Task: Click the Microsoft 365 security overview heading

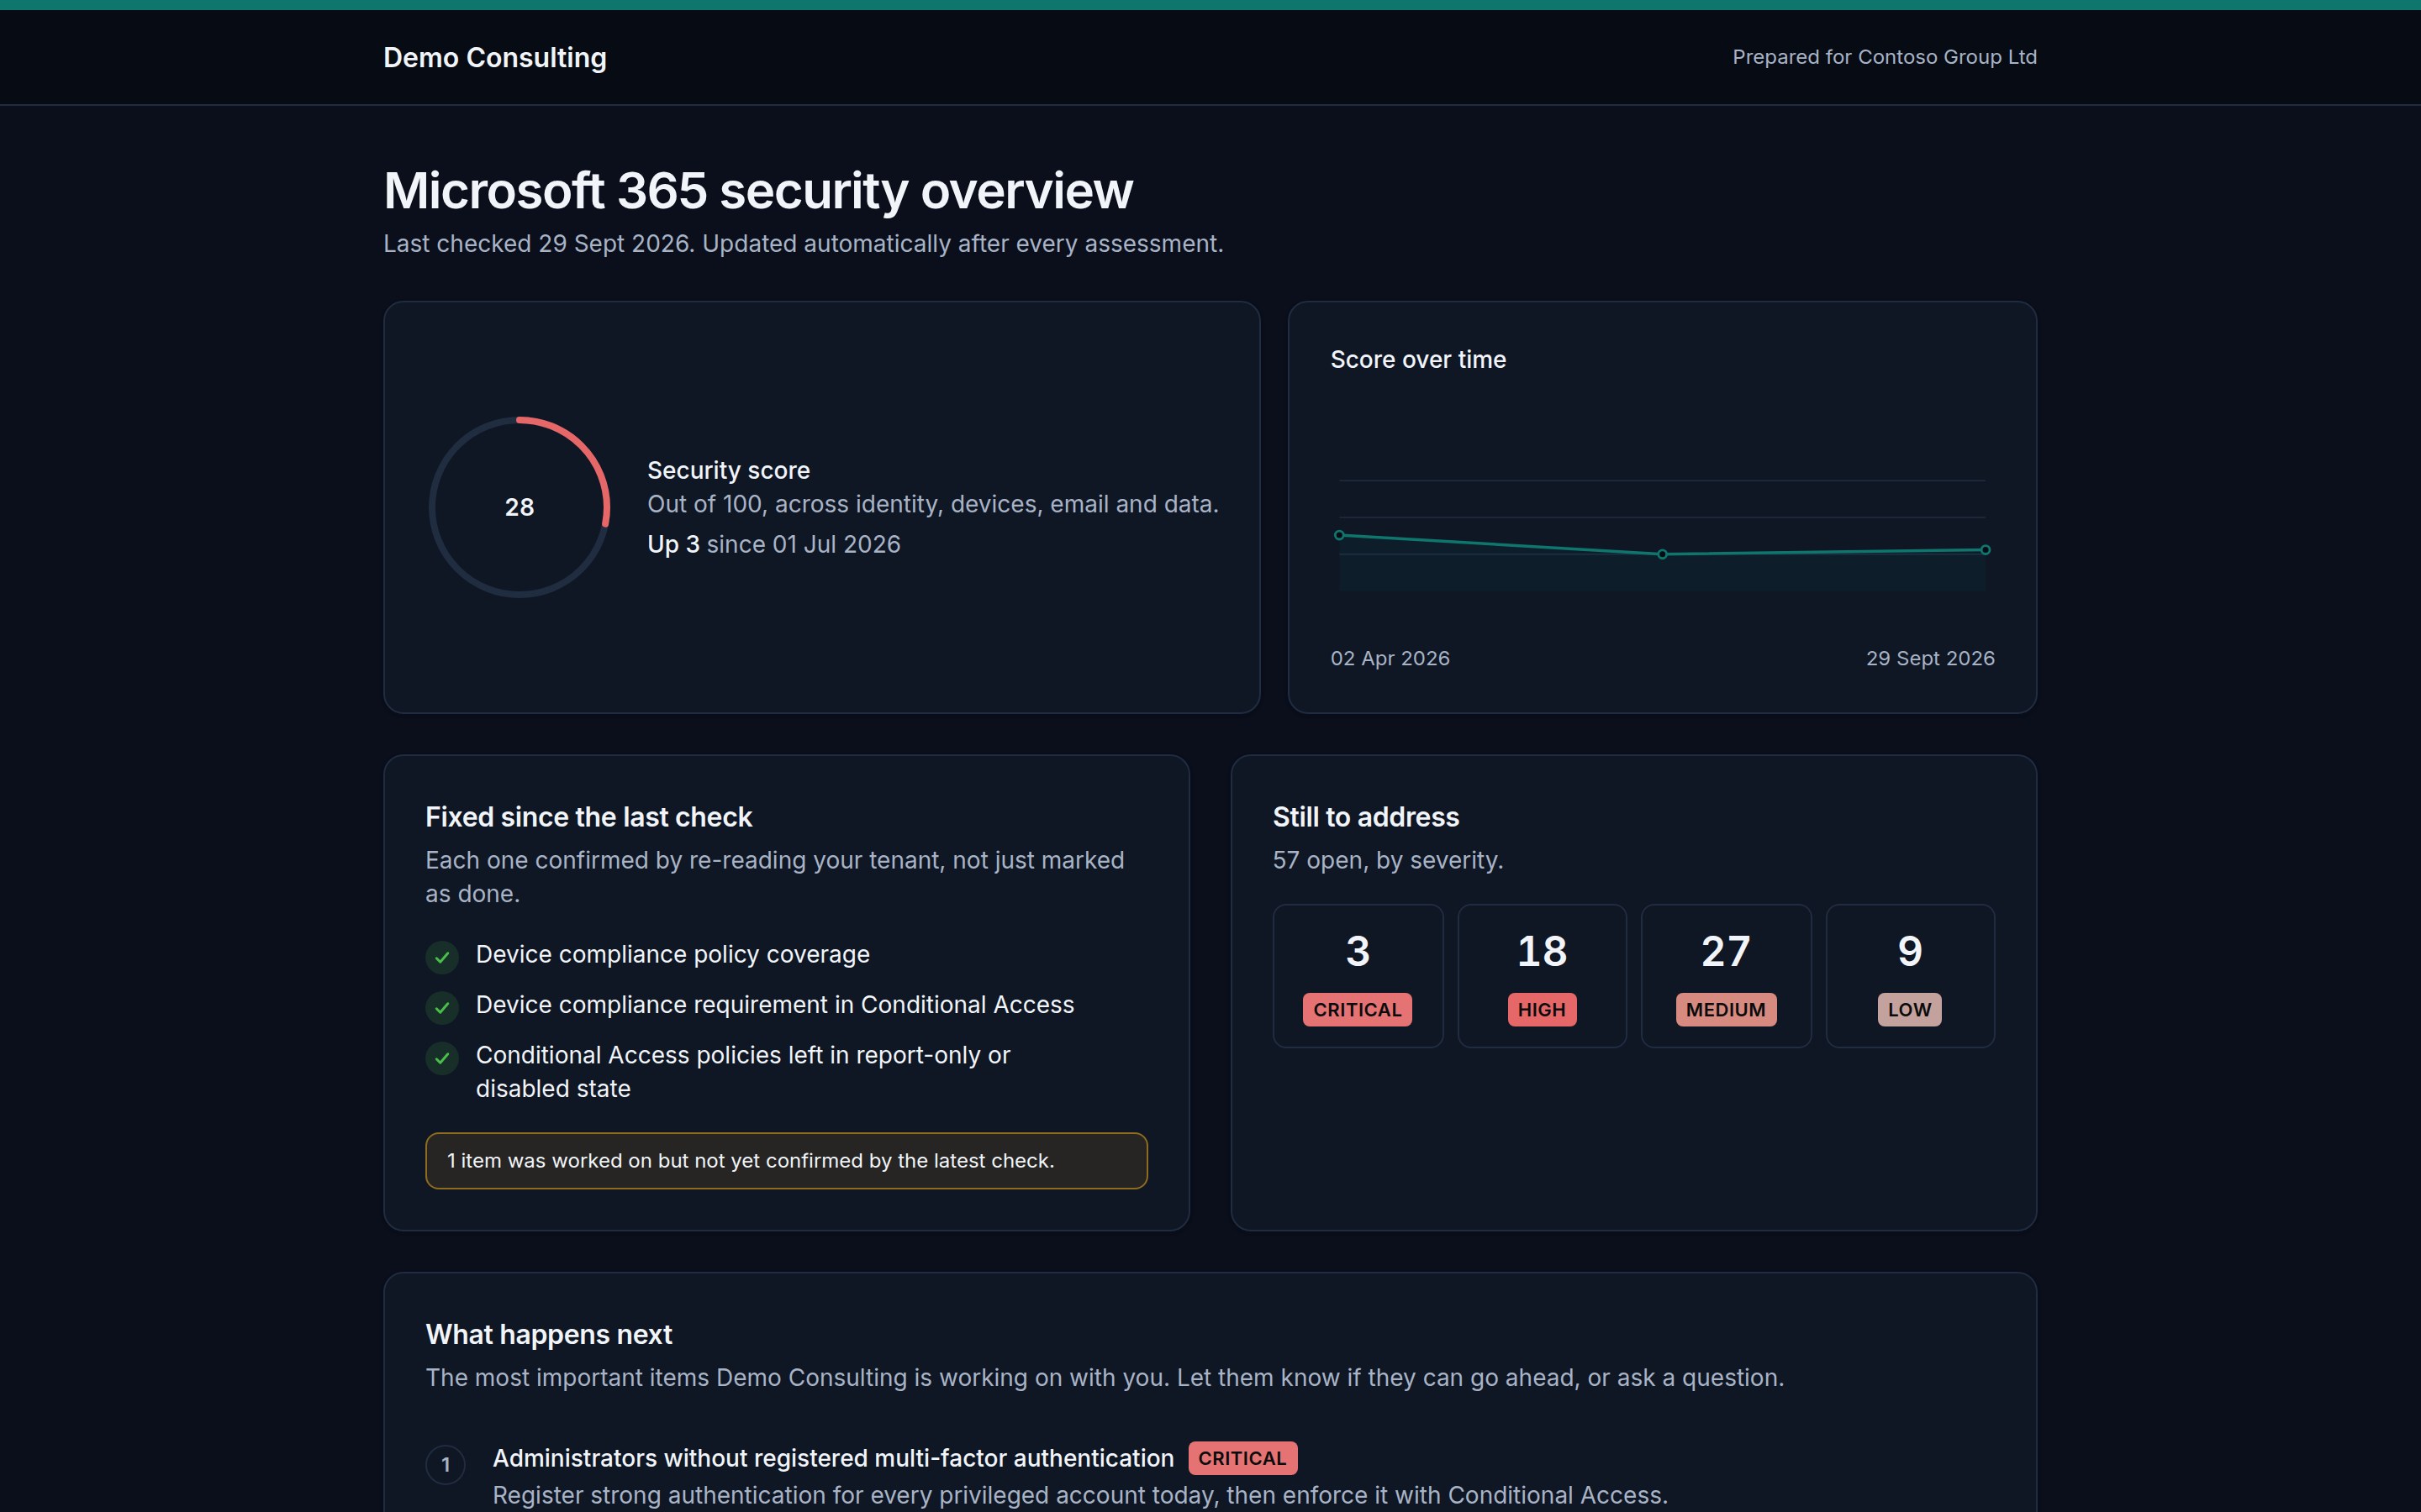Action: coord(758,190)
